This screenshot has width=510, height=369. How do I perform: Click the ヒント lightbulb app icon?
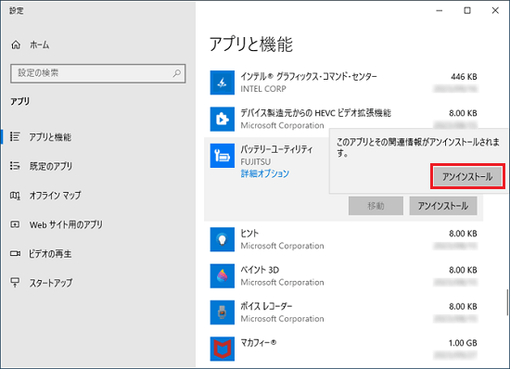point(223,239)
